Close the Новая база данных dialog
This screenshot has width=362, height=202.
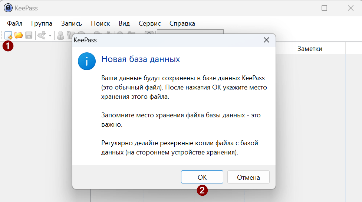pyautogui.click(x=266, y=40)
